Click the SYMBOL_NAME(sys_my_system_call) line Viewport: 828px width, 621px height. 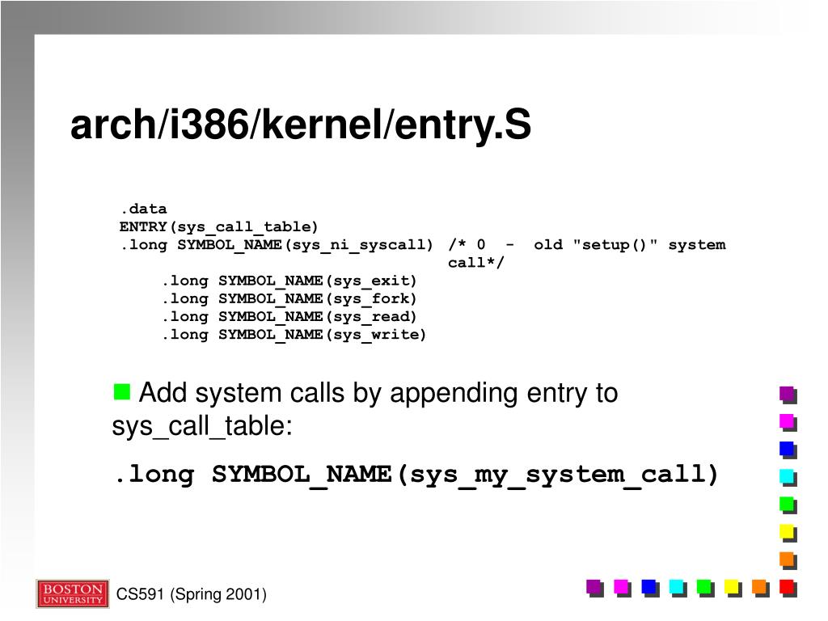(x=416, y=475)
